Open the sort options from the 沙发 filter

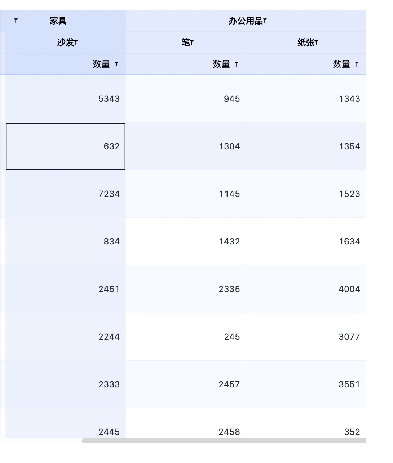[77, 42]
